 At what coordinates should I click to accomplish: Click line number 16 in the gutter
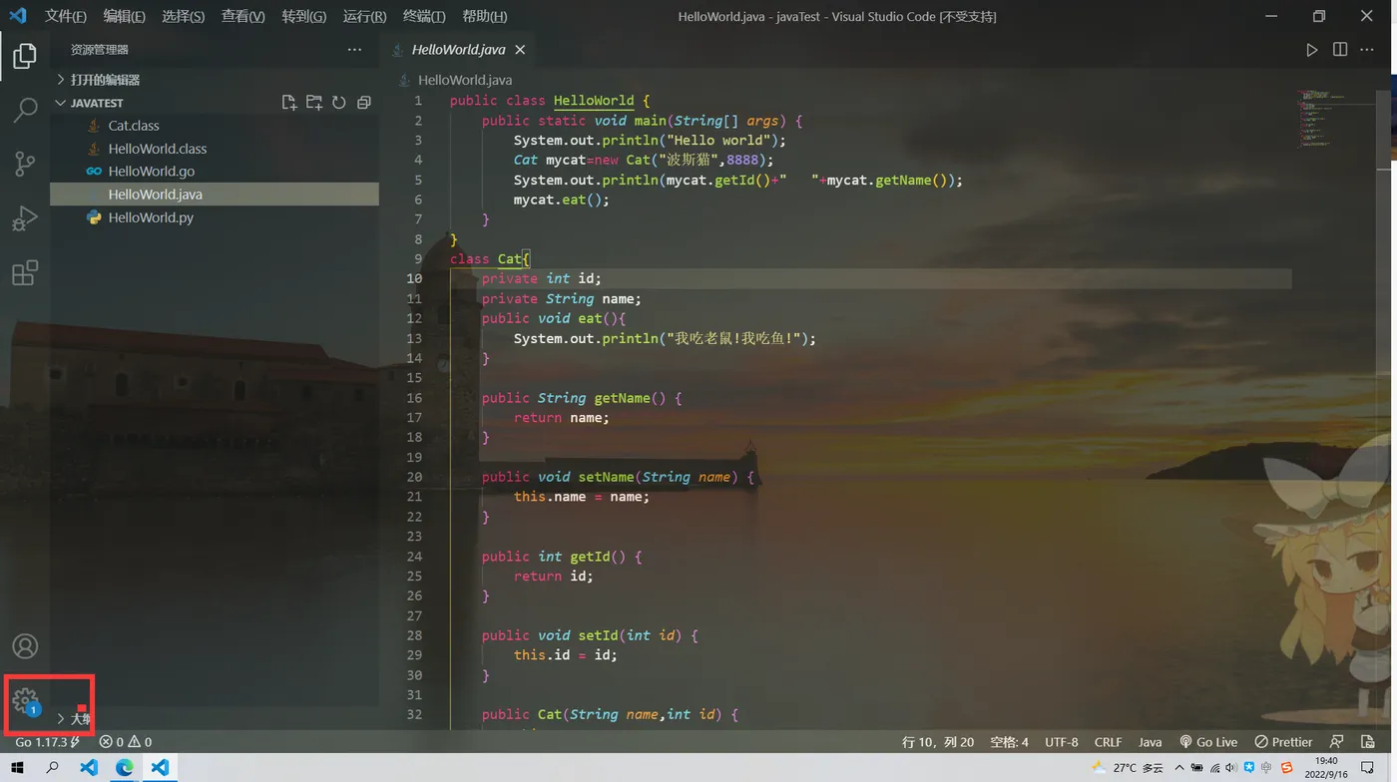coord(414,398)
